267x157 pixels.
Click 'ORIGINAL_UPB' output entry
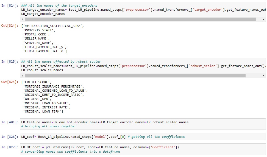coord(37,99)
